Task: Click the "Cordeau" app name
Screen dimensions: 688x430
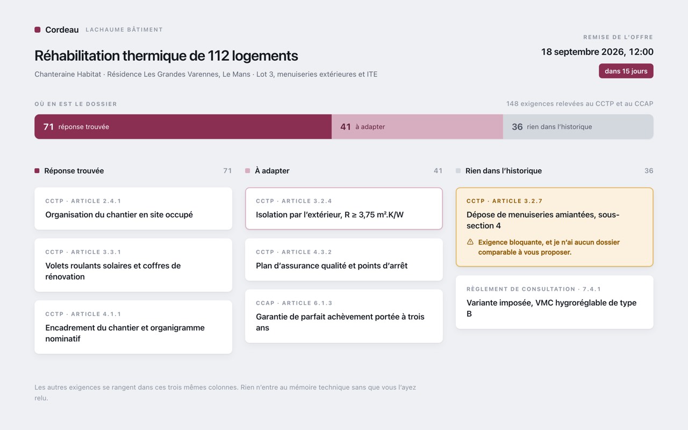Action: [x=62, y=30]
